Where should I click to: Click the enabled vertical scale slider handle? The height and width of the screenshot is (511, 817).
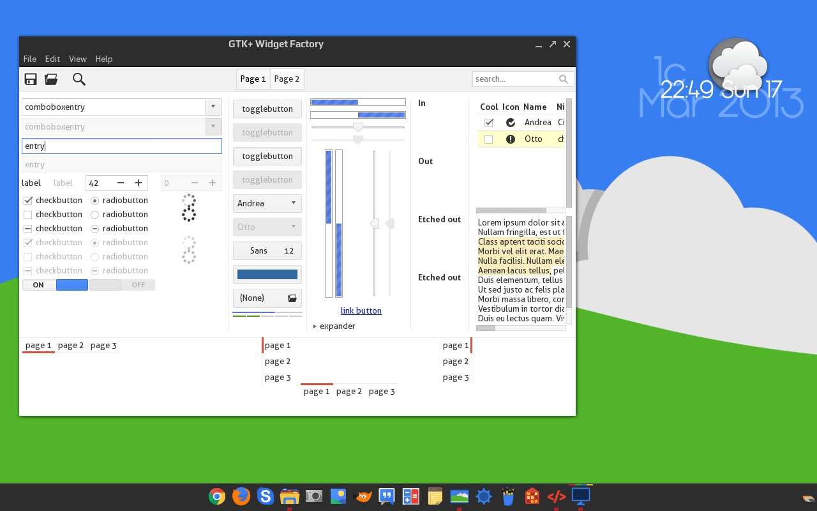click(x=375, y=224)
